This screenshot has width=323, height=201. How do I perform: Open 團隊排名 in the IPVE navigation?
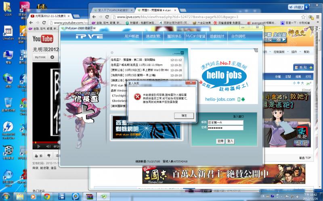click(x=174, y=36)
